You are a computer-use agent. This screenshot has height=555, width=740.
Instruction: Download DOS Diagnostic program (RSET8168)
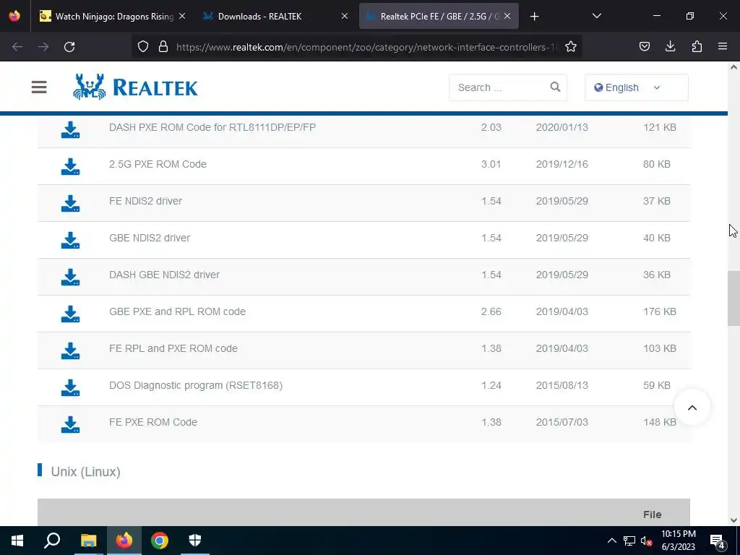tap(70, 387)
